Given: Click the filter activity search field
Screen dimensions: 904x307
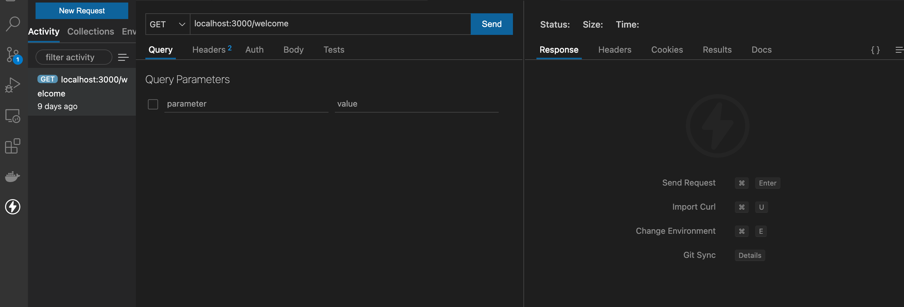Looking at the screenshot, I should (x=74, y=57).
